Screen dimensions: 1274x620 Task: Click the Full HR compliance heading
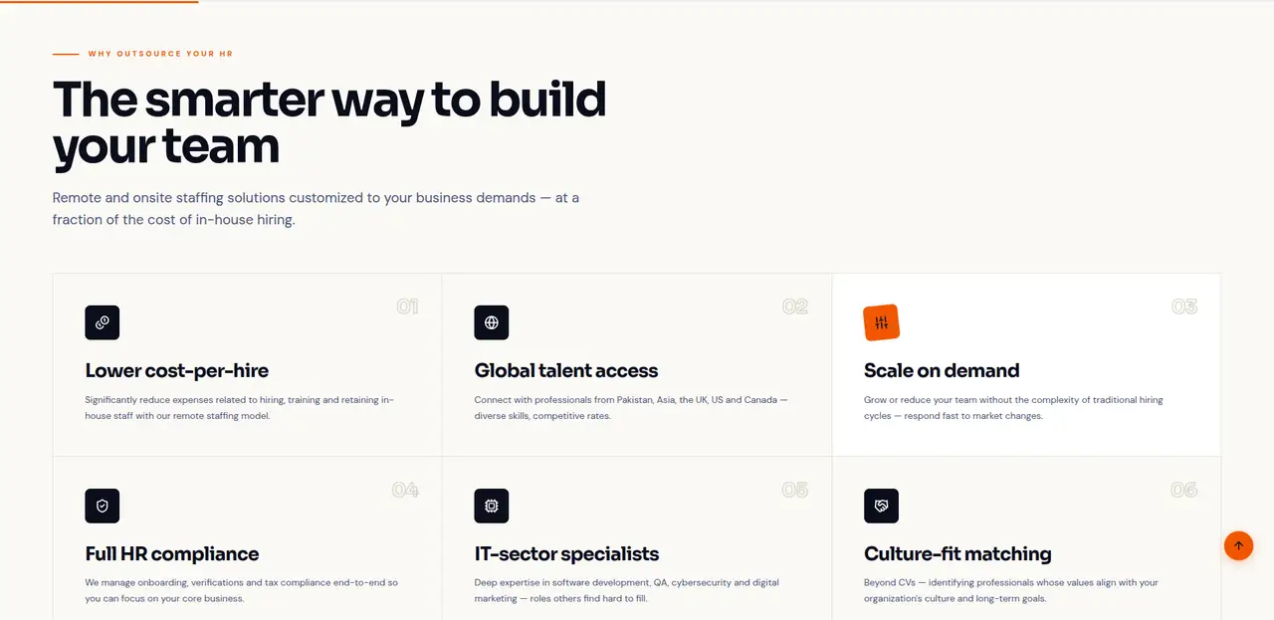pyautogui.click(x=172, y=553)
